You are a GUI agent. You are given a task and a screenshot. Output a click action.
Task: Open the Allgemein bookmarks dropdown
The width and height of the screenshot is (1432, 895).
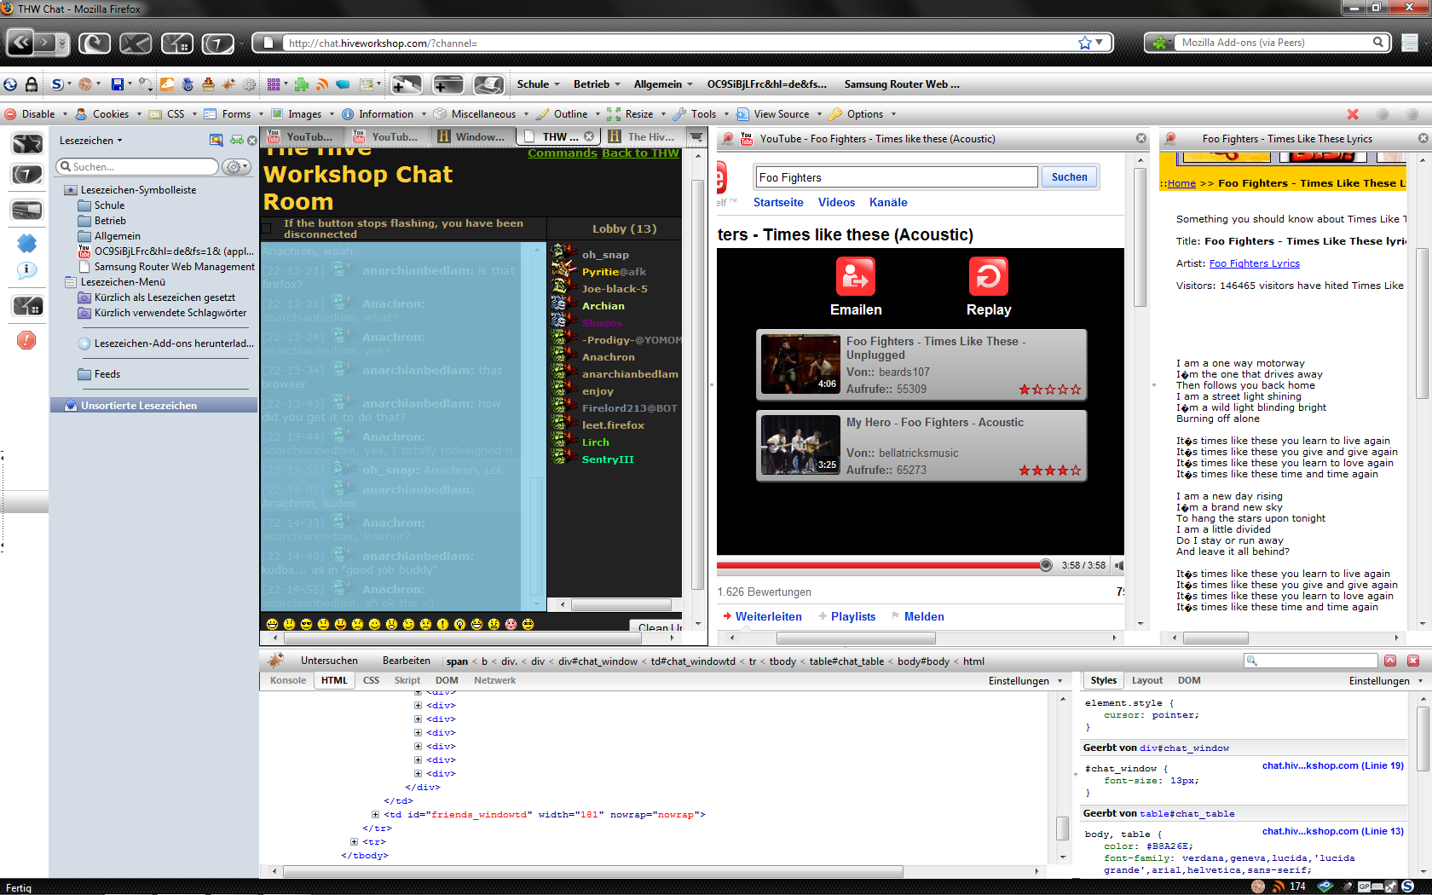663,84
